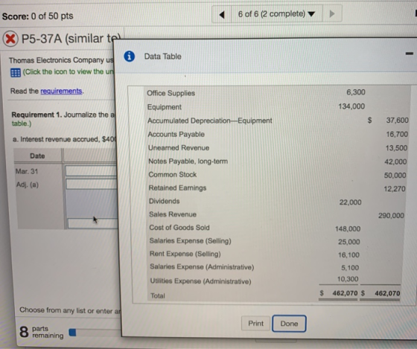Select the 'Office Supplies' row label
This screenshot has height=349, width=417.
pos(171,93)
